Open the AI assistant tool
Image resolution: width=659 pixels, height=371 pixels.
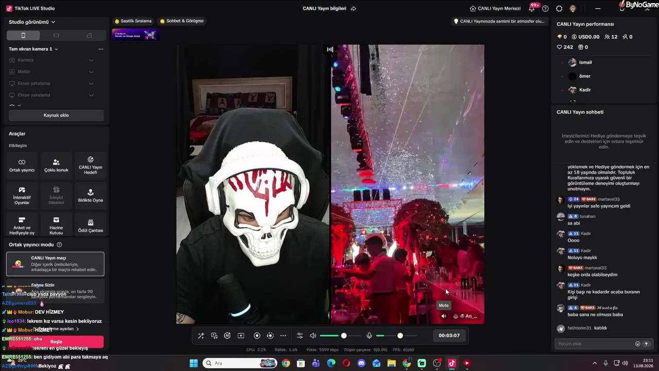227,335
